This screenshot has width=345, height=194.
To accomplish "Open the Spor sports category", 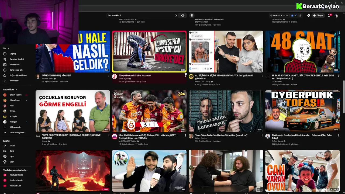I will 12,162.
